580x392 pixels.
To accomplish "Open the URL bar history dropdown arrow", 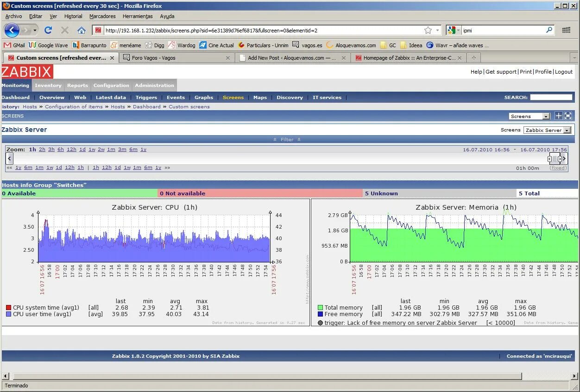I will click(438, 30).
